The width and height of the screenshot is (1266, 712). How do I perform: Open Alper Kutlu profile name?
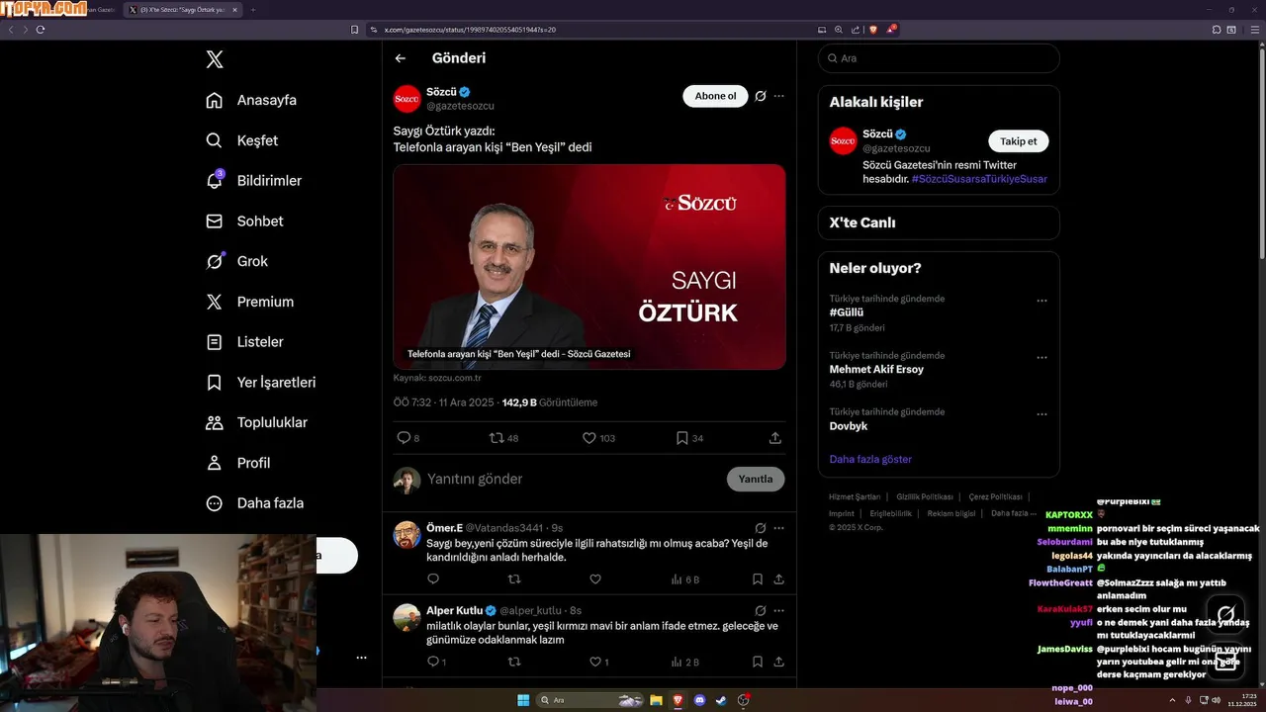click(455, 610)
